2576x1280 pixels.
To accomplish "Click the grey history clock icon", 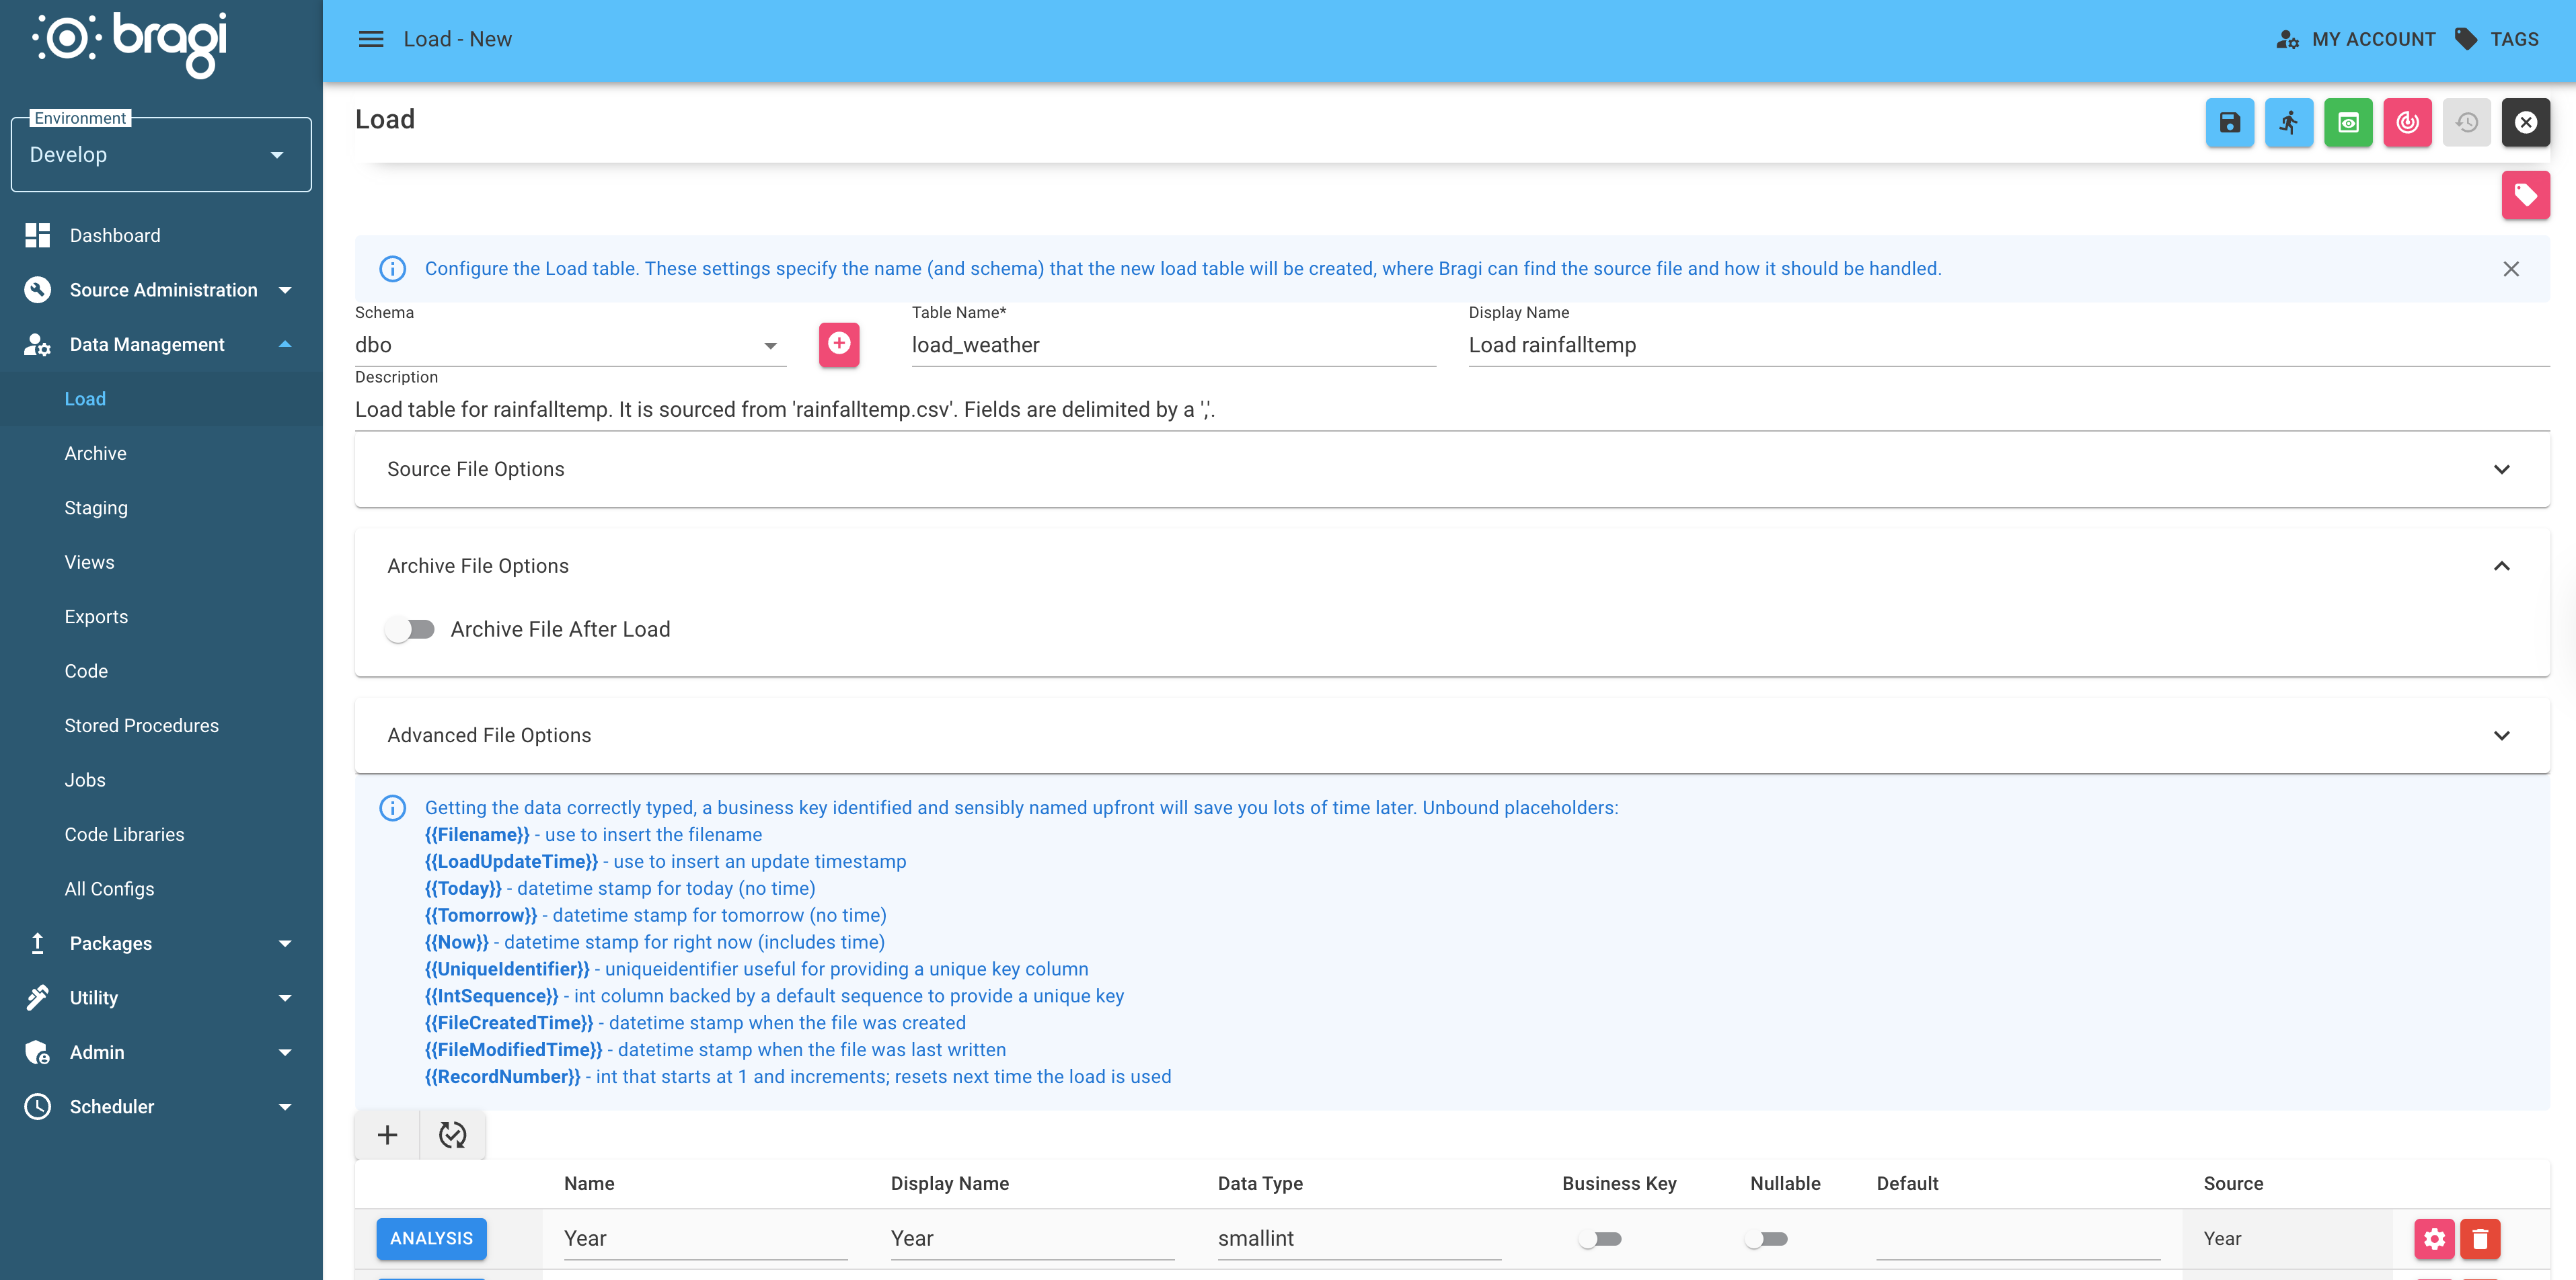I will point(2466,123).
